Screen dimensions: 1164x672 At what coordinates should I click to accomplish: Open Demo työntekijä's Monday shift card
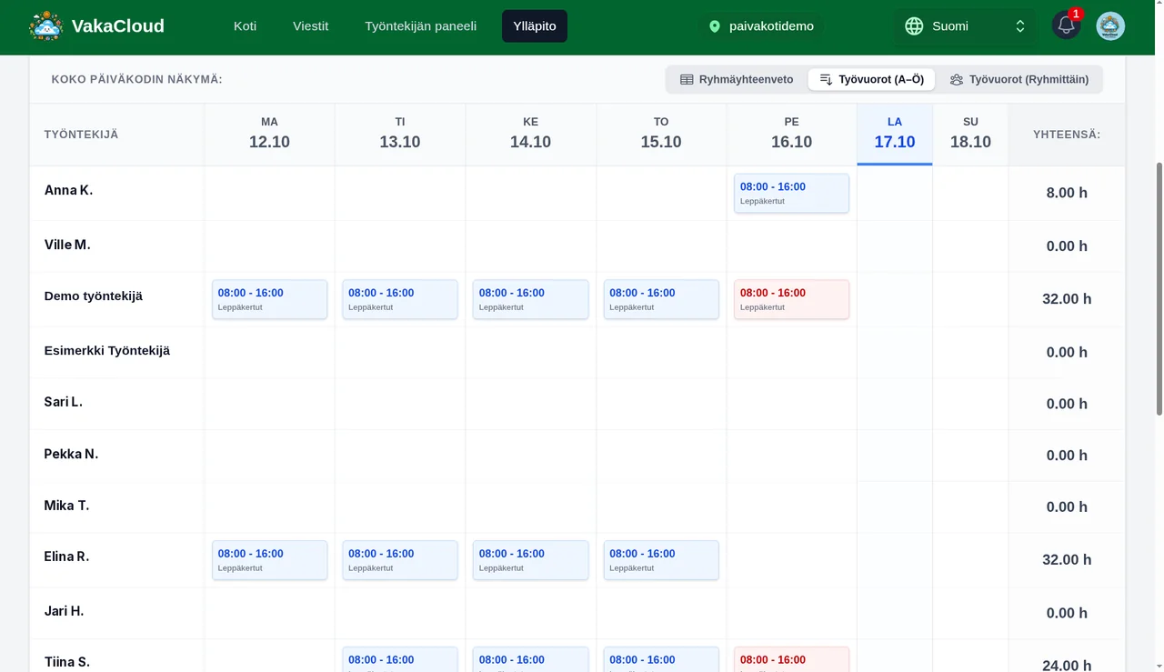(269, 299)
